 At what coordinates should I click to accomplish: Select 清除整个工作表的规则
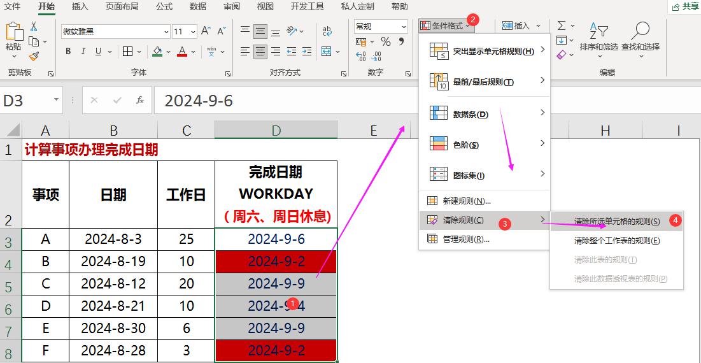point(616,241)
